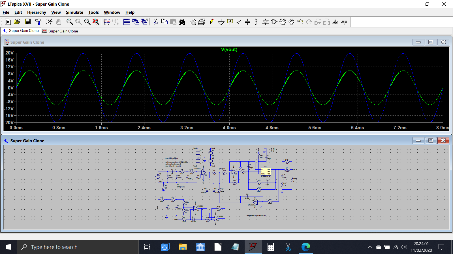
Task: Open the Tools menu
Action: (93, 12)
